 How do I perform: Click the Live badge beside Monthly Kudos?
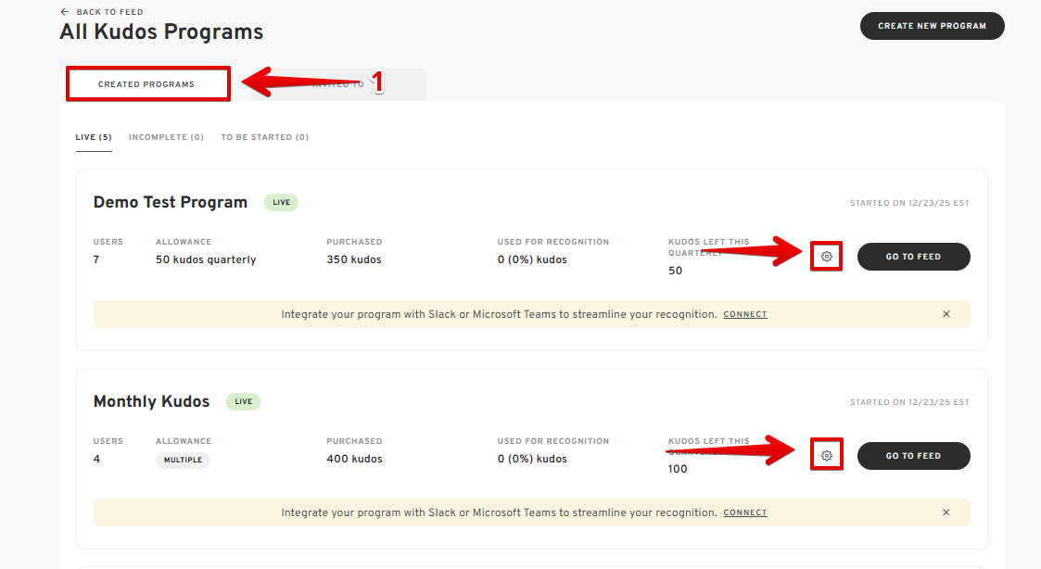point(243,401)
